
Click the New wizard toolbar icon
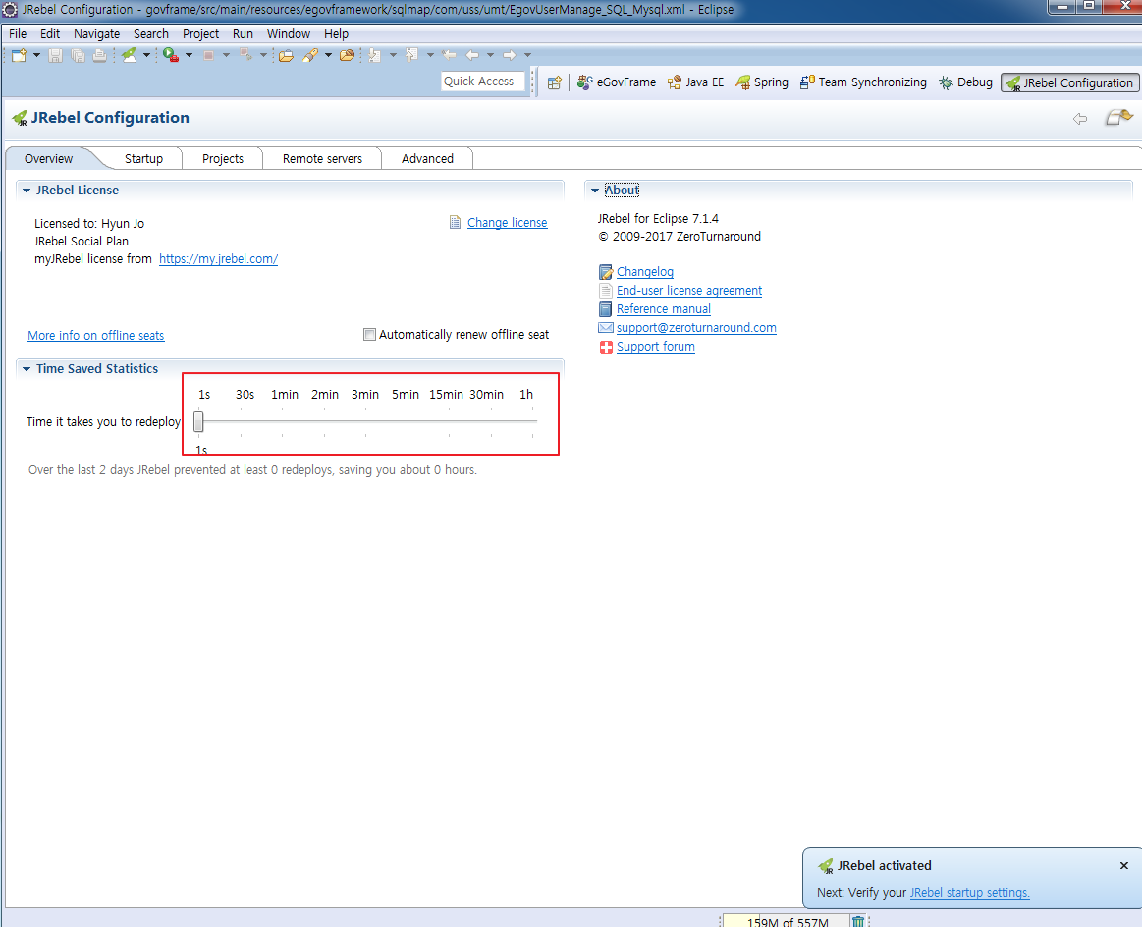tap(19, 55)
